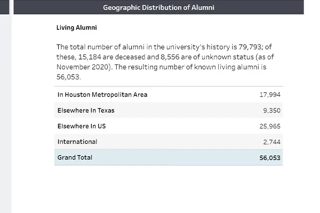This screenshot has height=213, width=320.
Task: Click the Geographic Distribution of Alumni header
Action: (159, 7)
